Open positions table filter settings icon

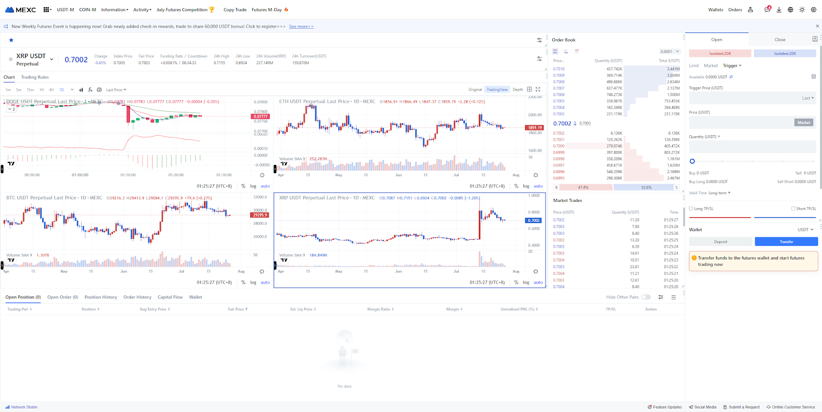661,297
